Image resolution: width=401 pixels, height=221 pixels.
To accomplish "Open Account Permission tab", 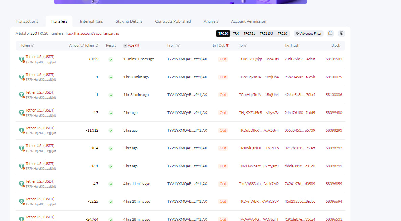I will [249, 21].
